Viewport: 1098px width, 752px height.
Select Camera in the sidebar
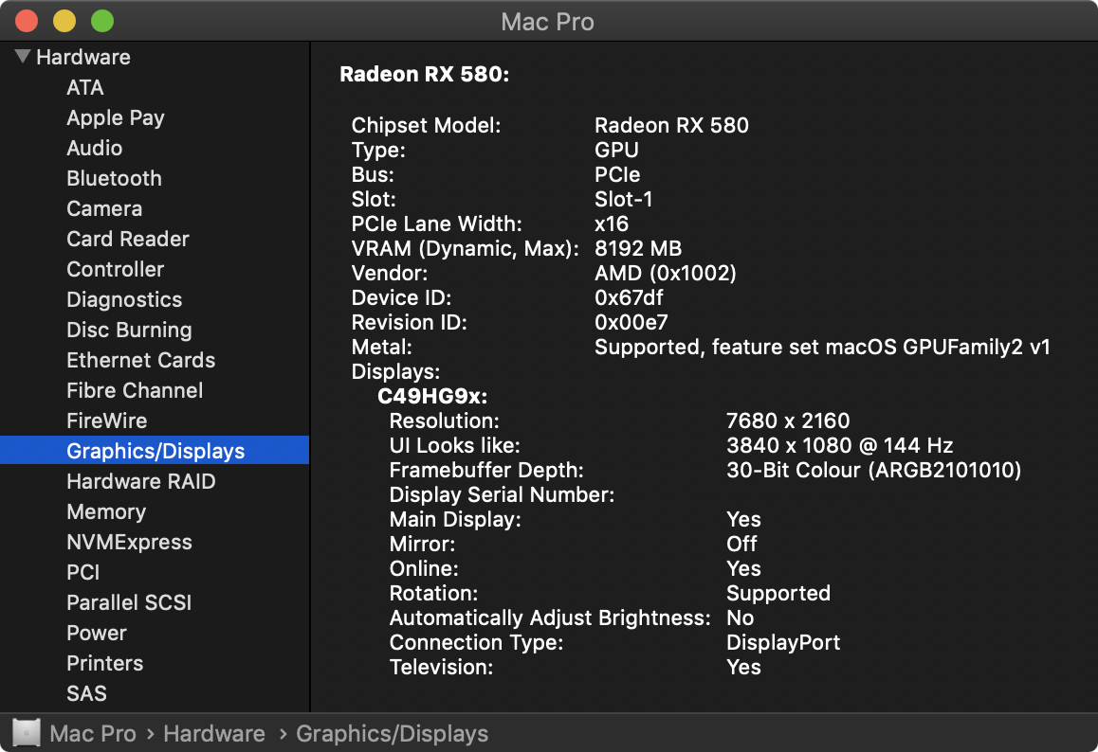[x=104, y=208]
